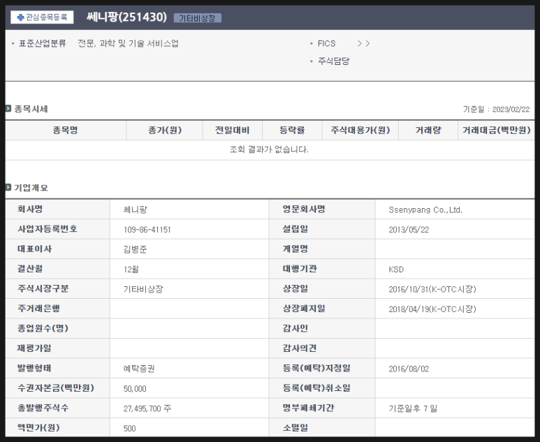Click the 주거래은행 row label
This screenshot has height=442, width=540.
click(38, 309)
